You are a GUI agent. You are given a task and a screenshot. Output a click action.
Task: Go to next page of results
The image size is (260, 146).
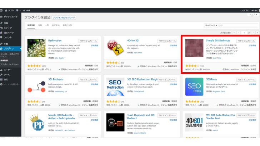253,33
